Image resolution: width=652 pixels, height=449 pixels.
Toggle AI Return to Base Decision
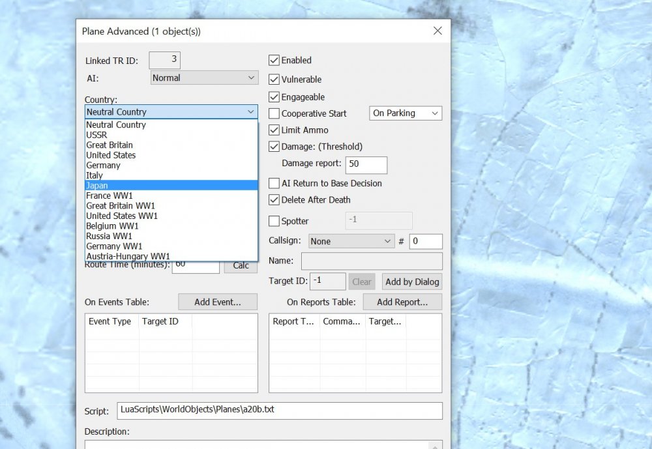coord(274,184)
